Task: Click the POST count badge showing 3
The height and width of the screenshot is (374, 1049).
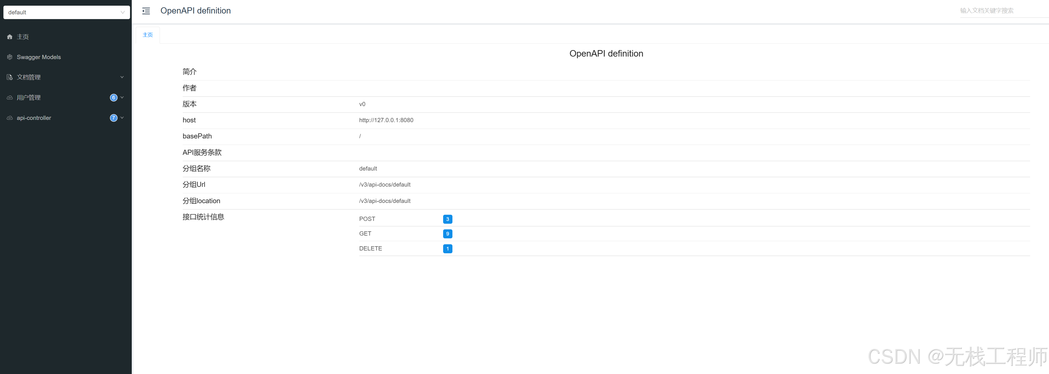Action: pyautogui.click(x=448, y=219)
